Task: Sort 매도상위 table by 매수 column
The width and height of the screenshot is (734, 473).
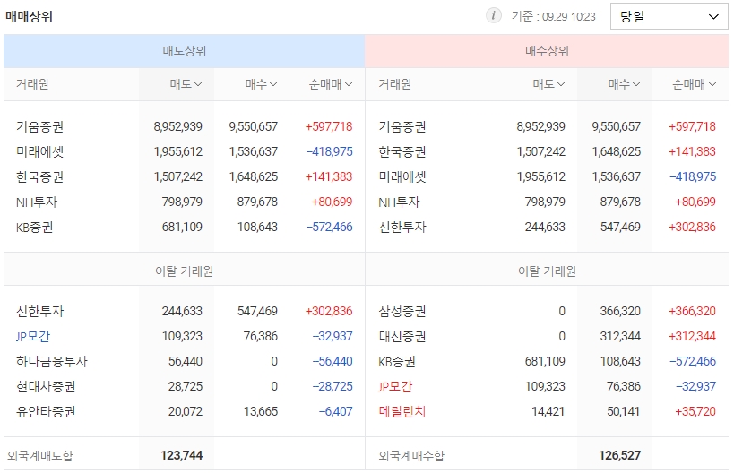Action: [261, 84]
